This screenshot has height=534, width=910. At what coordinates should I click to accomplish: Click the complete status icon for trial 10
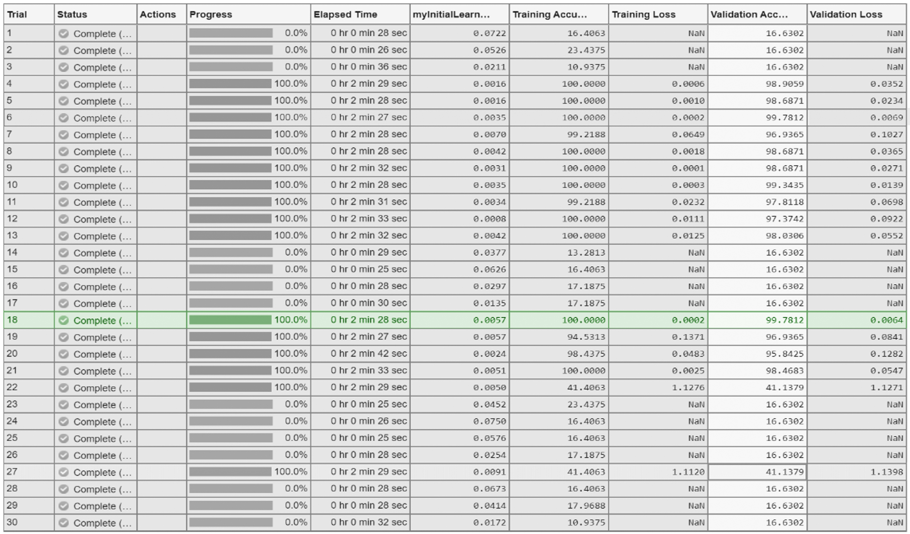tap(63, 185)
